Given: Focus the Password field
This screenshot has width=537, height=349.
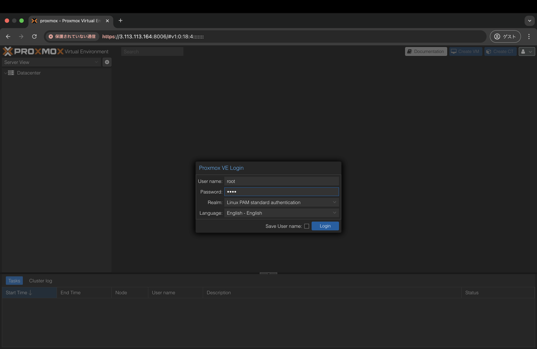Looking at the screenshot, I should [x=281, y=192].
